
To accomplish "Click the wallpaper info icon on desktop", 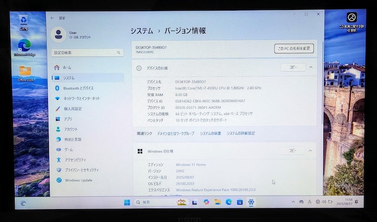I will coord(352,22).
